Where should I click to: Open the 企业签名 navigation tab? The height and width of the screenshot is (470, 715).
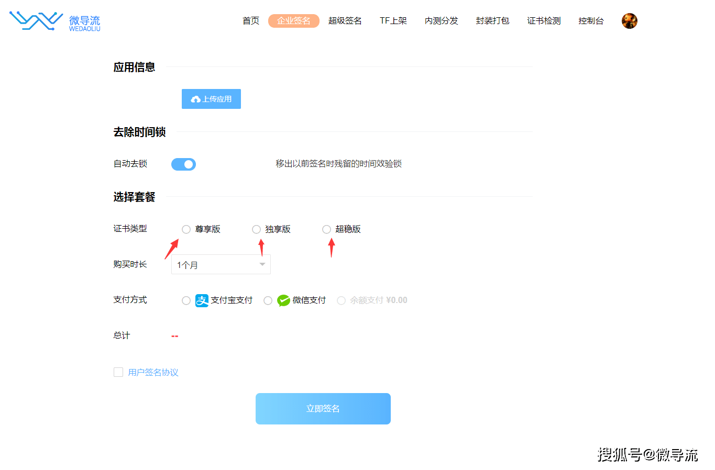click(294, 21)
